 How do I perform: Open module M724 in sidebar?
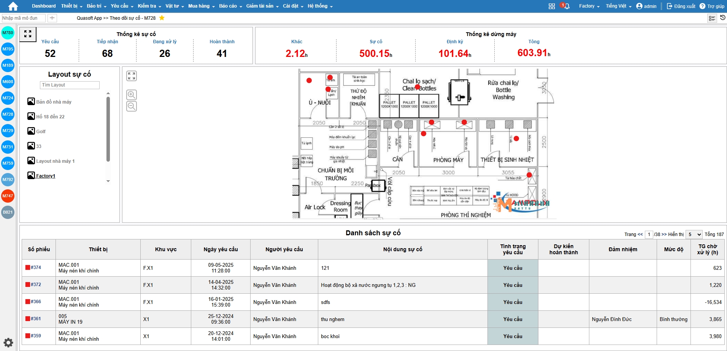click(x=8, y=98)
